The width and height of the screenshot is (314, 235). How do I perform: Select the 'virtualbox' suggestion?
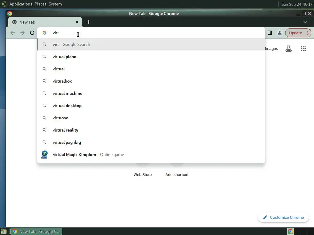(x=151, y=81)
